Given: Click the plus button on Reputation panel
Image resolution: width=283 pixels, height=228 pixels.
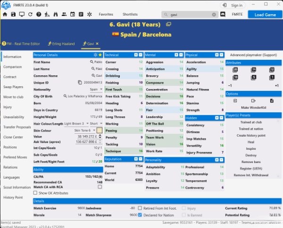Looking at the screenshot, I should (136, 159).
